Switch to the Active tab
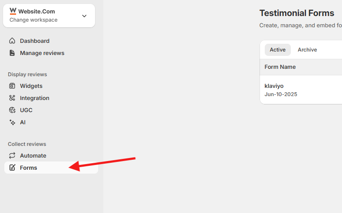Screen dimensions: 342x213 click(x=277, y=50)
